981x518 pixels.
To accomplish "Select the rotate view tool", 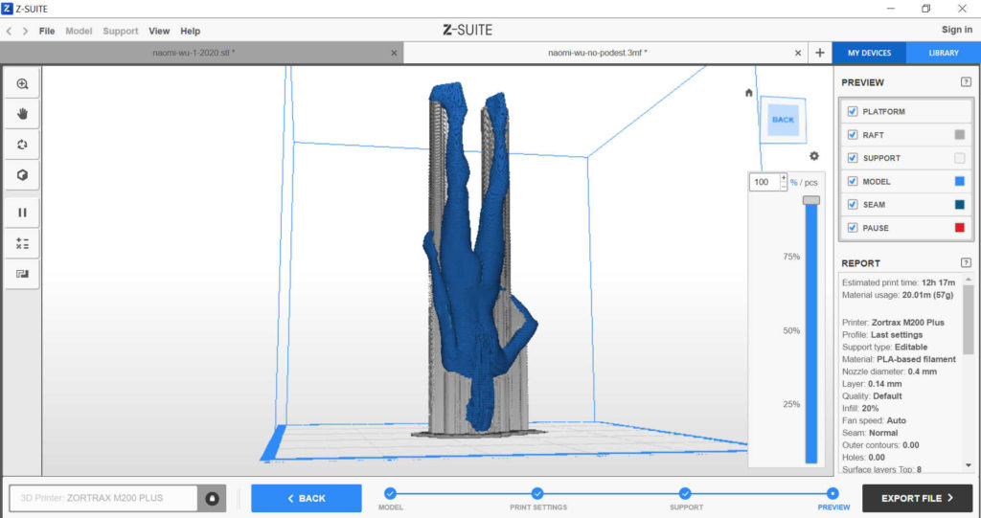I will tap(23, 145).
